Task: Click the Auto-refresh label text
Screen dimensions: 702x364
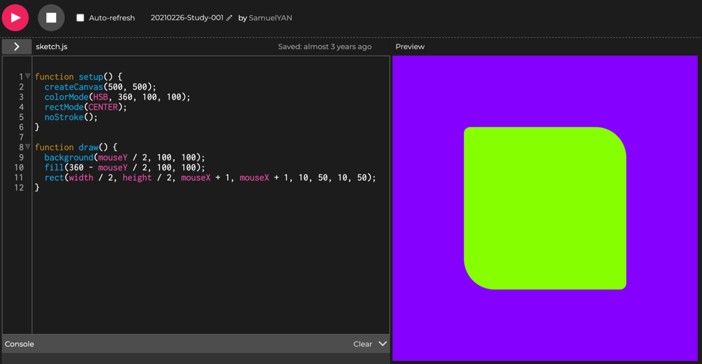Action: 112,18
